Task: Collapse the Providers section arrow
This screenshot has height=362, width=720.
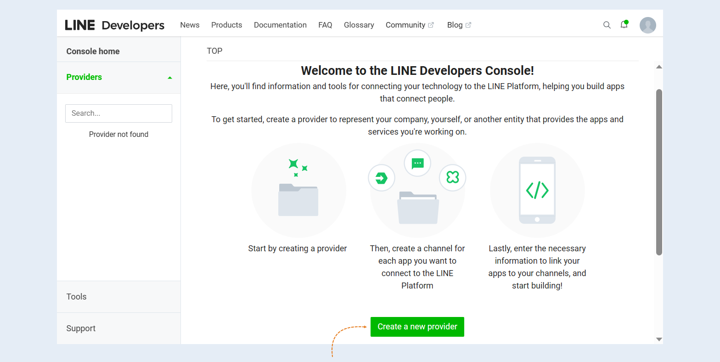Action: pyautogui.click(x=170, y=78)
